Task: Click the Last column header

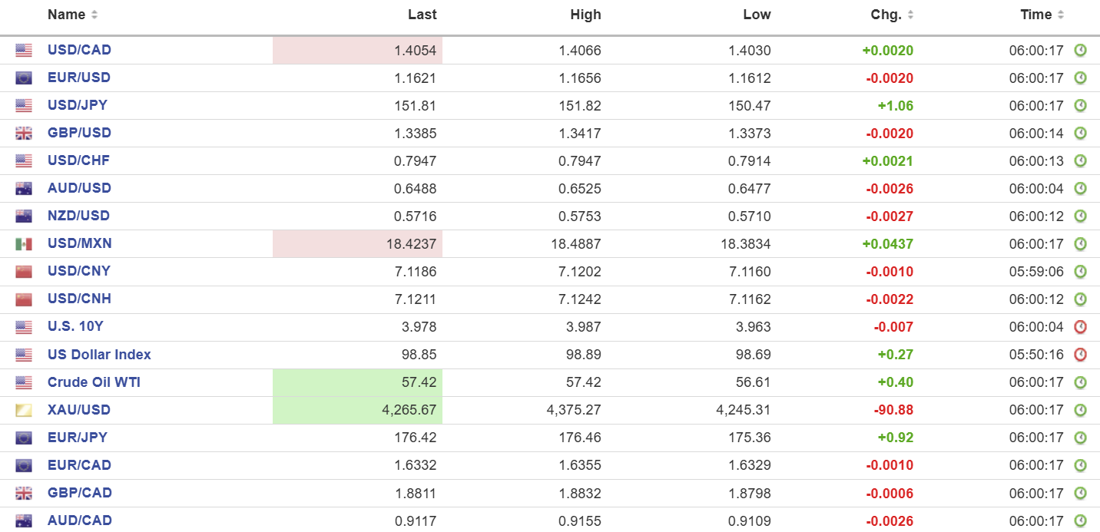Action: click(422, 15)
